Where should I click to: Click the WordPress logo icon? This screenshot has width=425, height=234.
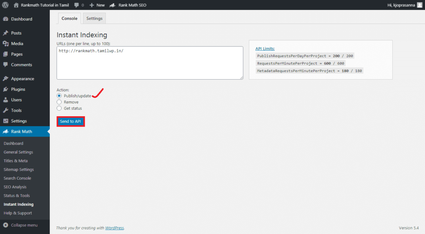pos(5,5)
